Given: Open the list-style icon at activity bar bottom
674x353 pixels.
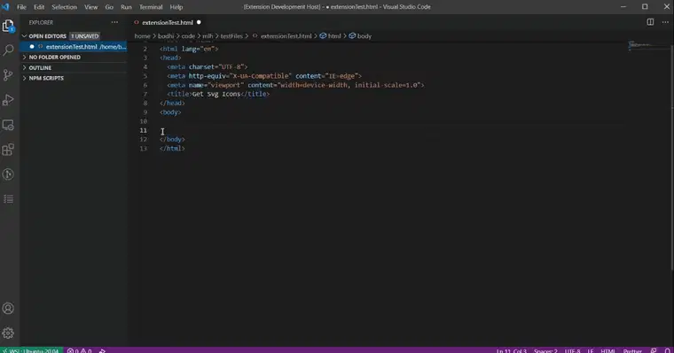Looking at the screenshot, I should tap(8, 199).
